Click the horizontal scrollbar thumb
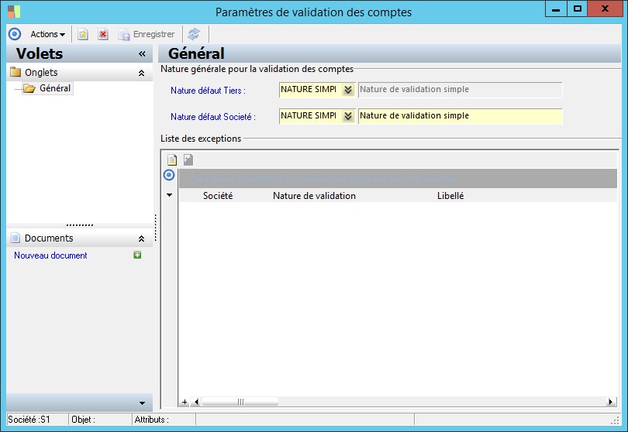 pos(240,402)
